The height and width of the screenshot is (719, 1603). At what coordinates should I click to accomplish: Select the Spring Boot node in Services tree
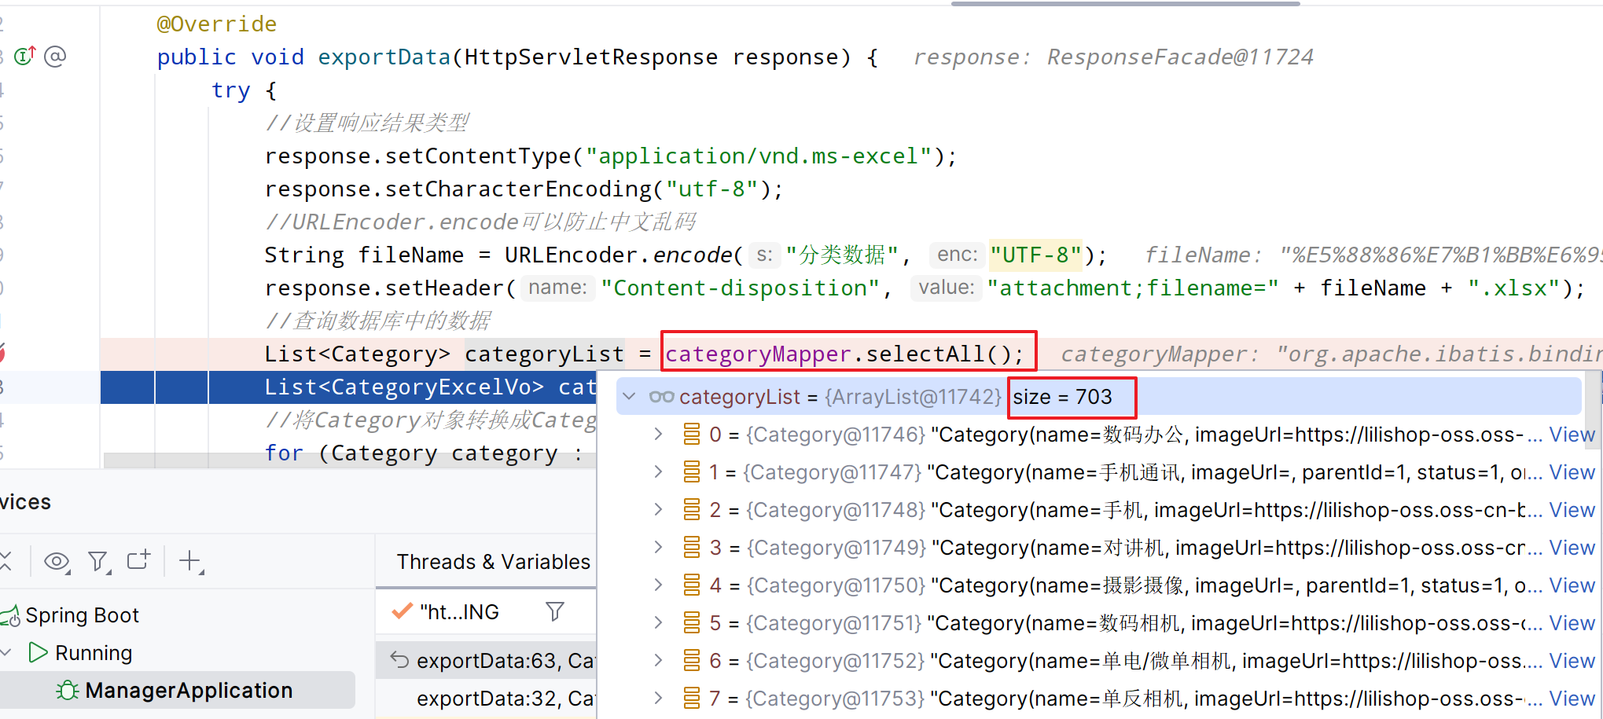pos(82,615)
